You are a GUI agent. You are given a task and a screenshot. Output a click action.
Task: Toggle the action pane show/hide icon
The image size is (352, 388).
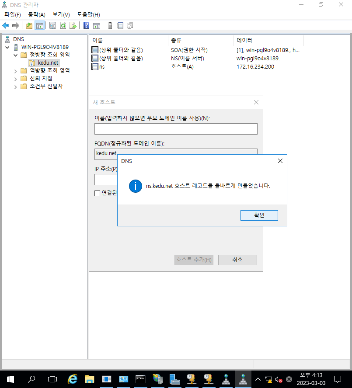pos(97,25)
